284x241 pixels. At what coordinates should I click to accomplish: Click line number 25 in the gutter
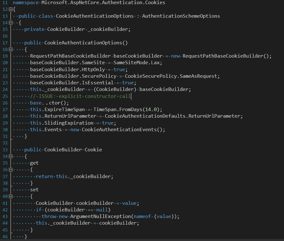(5, 96)
